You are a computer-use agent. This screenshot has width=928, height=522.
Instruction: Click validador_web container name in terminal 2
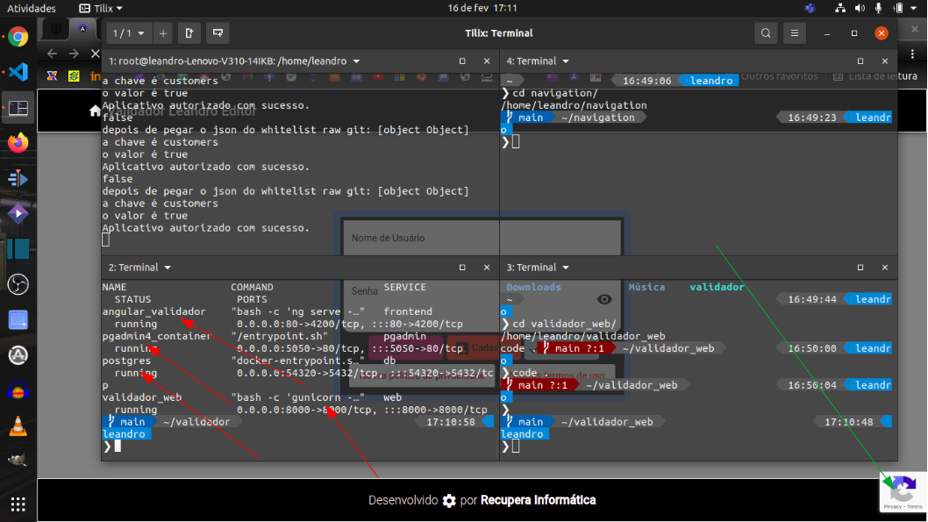(142, 397)
